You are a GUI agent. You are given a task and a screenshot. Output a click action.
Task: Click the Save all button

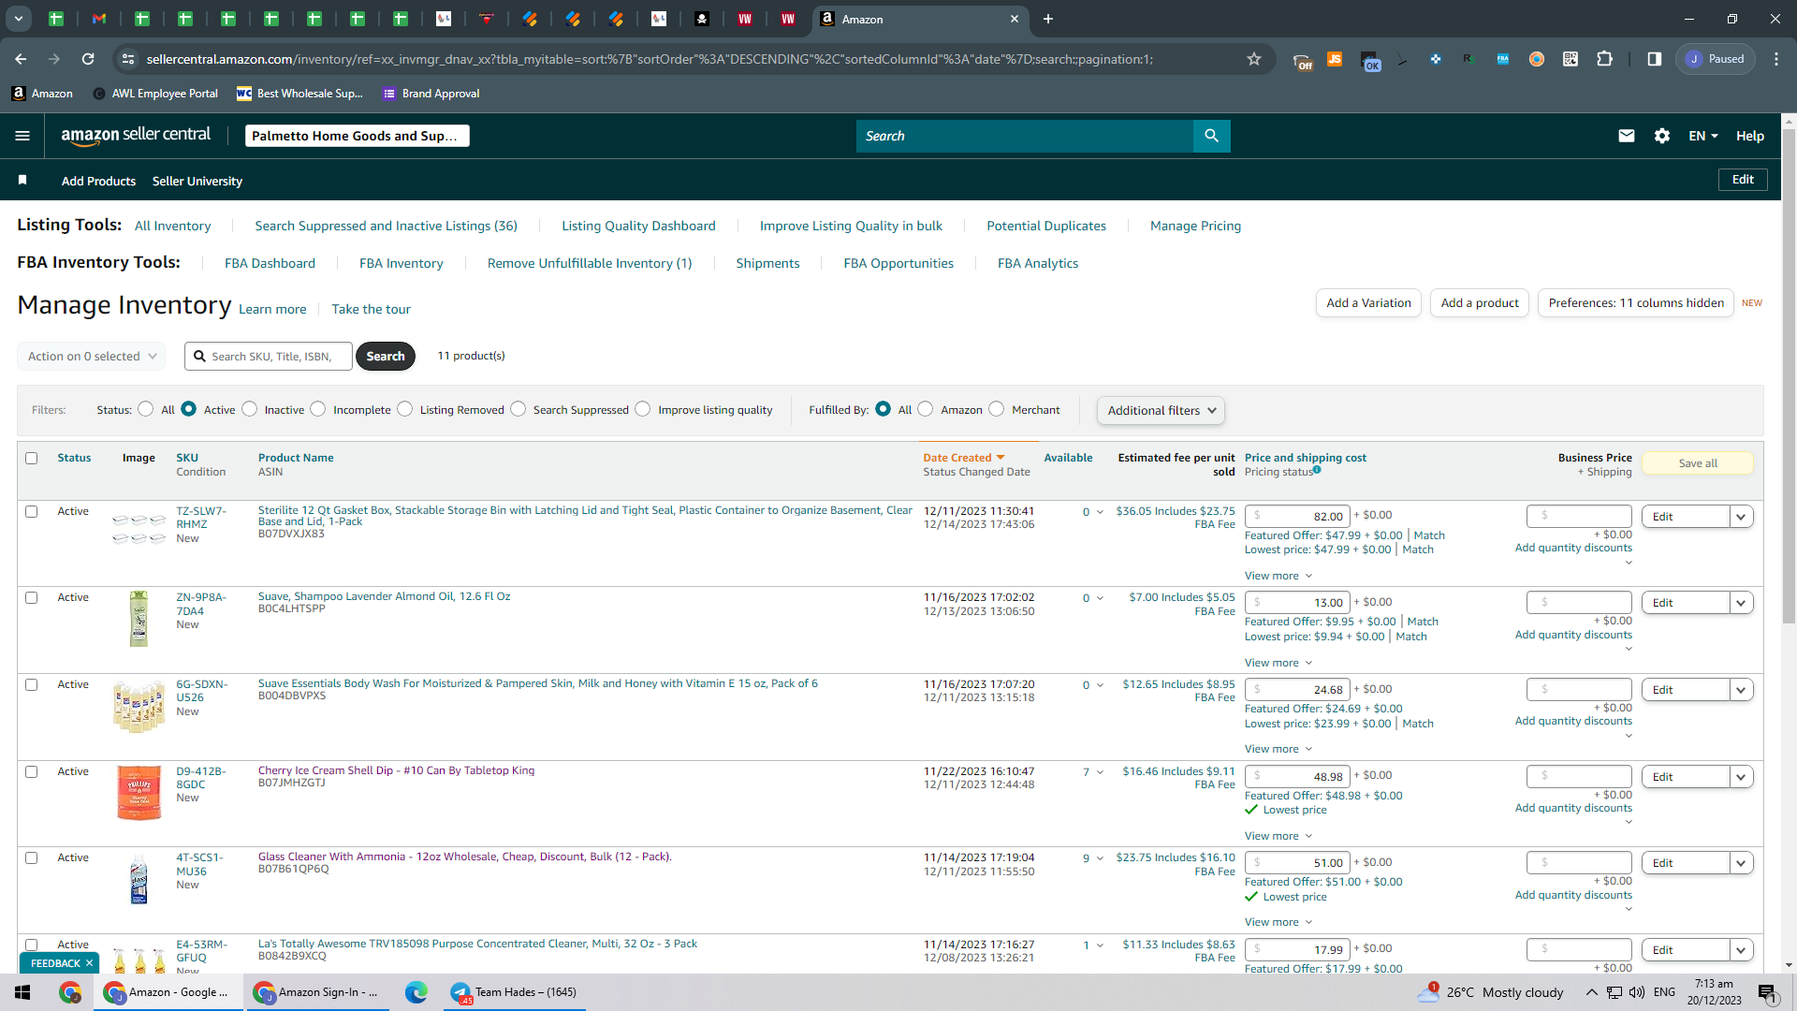coord(1698,463)
